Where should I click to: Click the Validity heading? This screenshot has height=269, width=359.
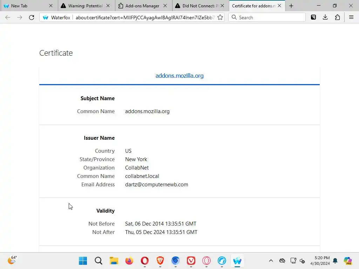click(x=105, y=211)
